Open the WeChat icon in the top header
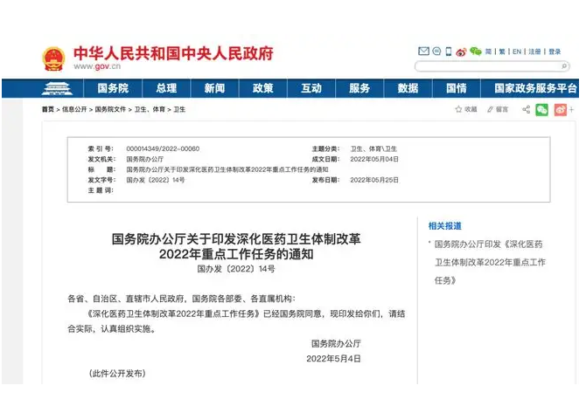This screenshot has height=420, width=586. point(476,52)
